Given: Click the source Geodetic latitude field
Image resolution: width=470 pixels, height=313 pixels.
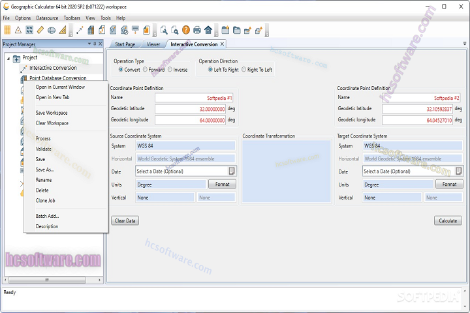Looking at the screenshot, I should tap(190, 109).
